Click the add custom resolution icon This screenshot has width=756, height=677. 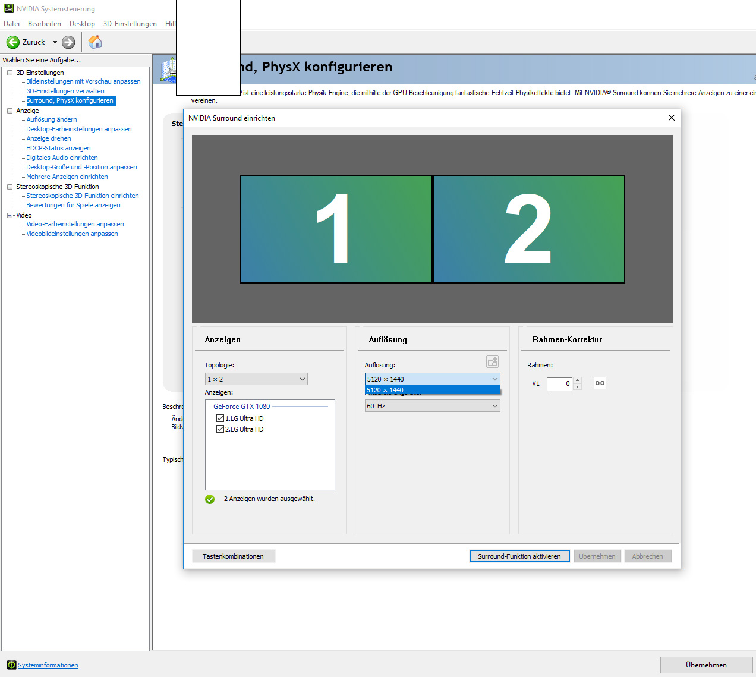tap(492, 361)
